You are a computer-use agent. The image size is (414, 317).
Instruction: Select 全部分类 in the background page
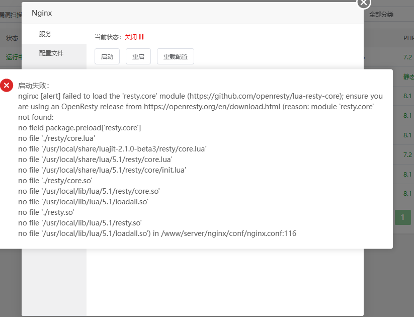[381, 14]
